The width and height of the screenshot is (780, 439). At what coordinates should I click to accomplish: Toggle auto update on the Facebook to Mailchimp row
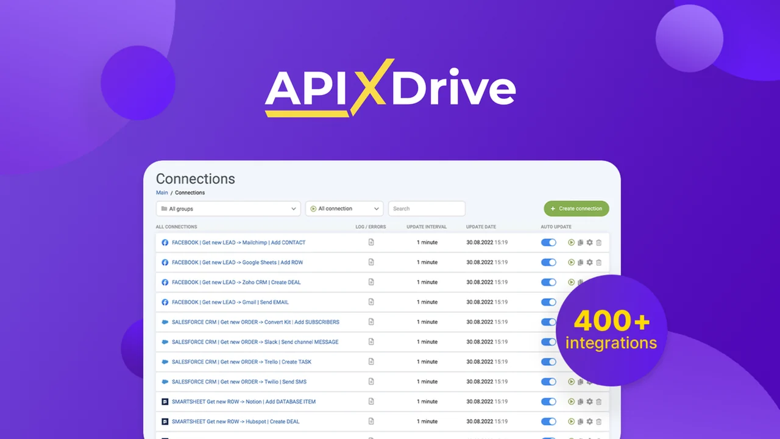[548, 242]
